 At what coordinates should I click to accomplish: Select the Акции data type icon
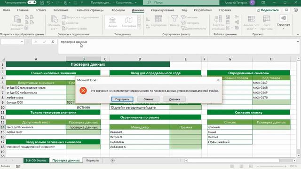112,22
